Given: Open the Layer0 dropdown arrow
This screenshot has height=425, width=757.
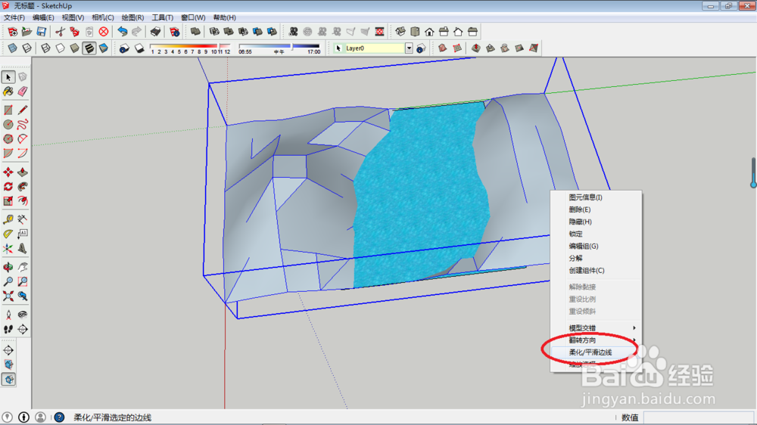Looking at the screenshot, I should (x=409, y=48).
